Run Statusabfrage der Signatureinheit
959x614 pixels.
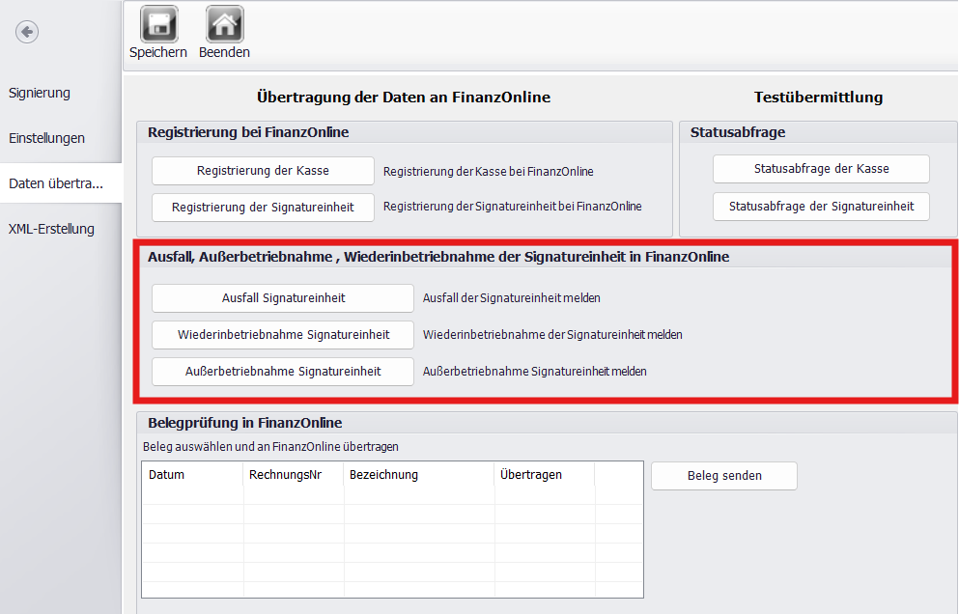(821, 207)
